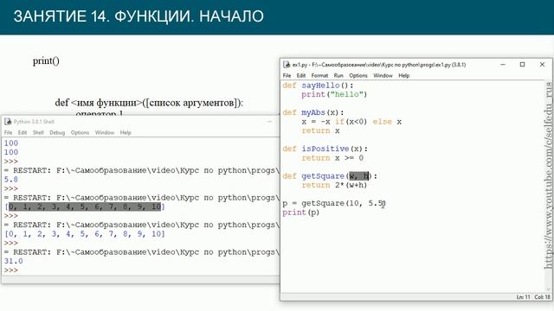Click highlighted 'w, h' parameters in getSquare
The height and width of the screenshot is (311, 554).
tap(359, 176)
